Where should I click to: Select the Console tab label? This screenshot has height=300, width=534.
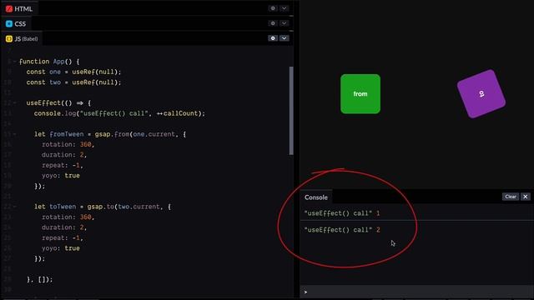pos(316,197)
